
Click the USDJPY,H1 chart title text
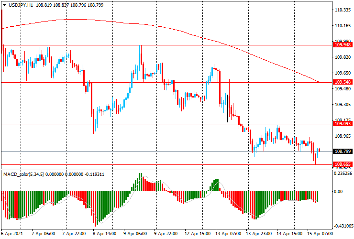point(21,5)
